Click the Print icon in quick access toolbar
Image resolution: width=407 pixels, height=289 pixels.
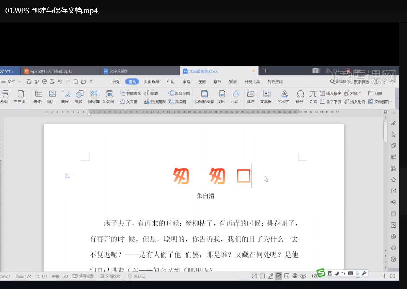pyautogui.click(x=44, y=81)
